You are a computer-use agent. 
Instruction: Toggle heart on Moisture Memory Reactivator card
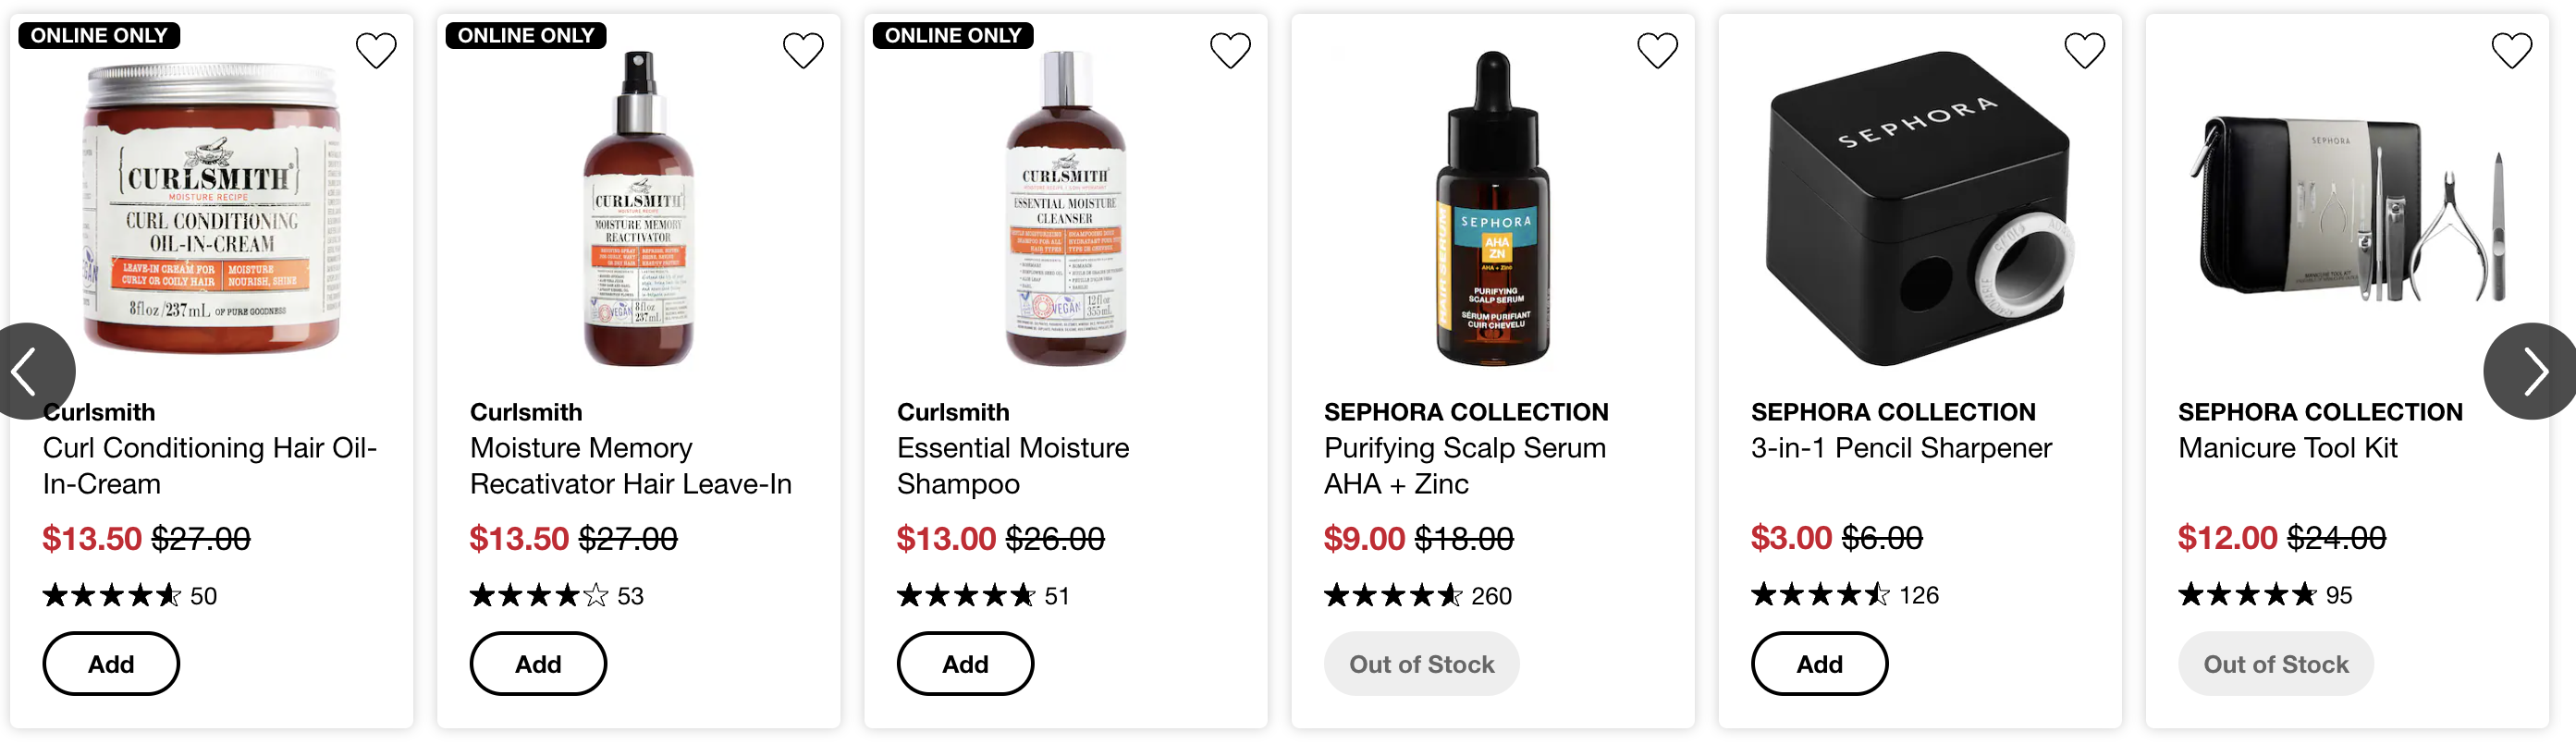click(x=803, y=50)
